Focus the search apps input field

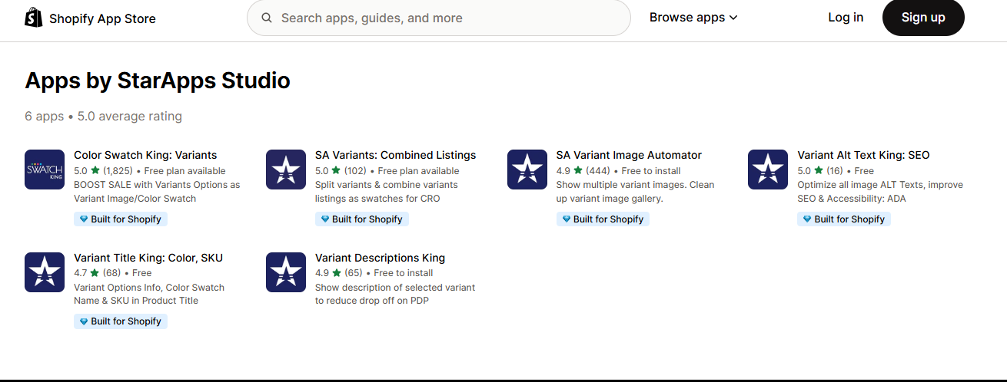coord(446,18)
